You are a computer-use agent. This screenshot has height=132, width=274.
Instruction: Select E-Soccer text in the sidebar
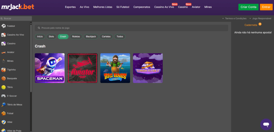12,96
